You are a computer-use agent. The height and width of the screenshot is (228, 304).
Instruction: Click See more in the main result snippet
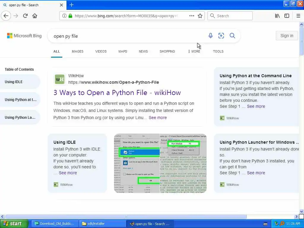pyautogui.click(x=158, y=118)
